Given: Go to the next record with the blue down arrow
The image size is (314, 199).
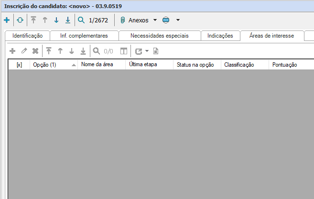Looking at the screenshot, I should pyautogui.click(x=56, y=20).
